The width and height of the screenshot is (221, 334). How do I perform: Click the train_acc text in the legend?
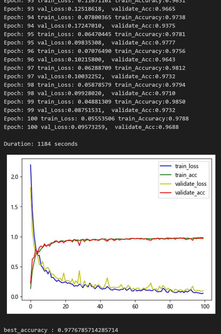[186, 175]
